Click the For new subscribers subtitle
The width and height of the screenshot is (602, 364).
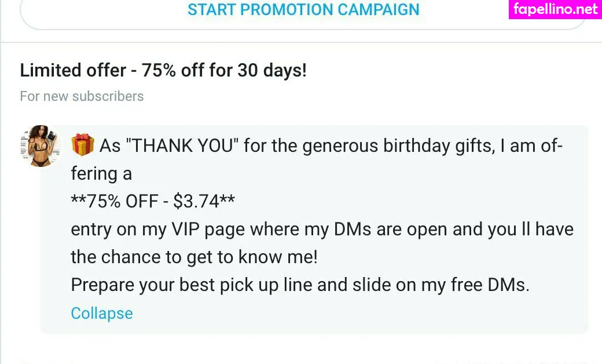pyautogui.click(x=82, y=96)
